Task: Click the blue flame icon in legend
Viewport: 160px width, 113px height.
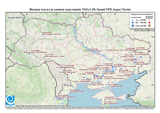Action: coord(133,25)
